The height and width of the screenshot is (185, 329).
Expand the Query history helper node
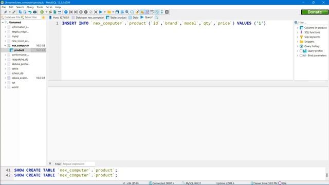(x=298, y=46)
